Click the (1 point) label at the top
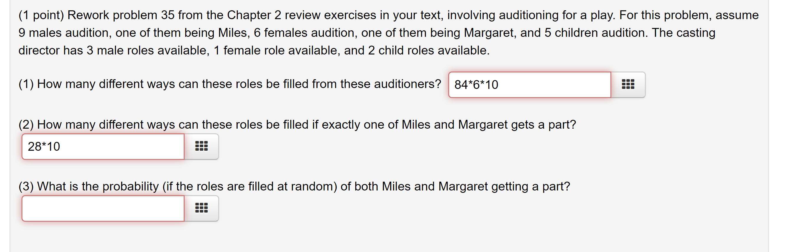785x252 pixels. coord(40,14)
